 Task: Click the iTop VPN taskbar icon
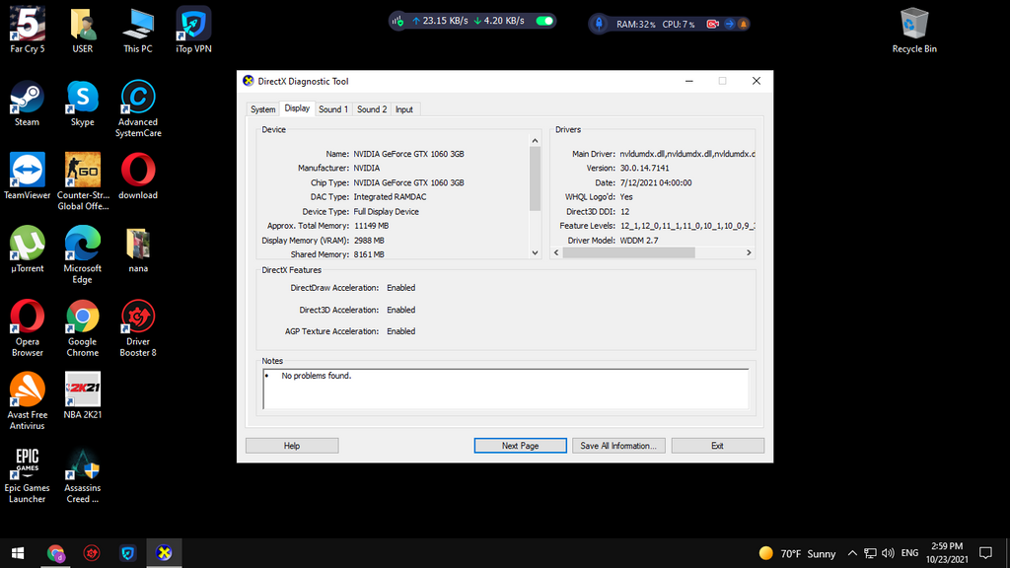coord(127,553)
